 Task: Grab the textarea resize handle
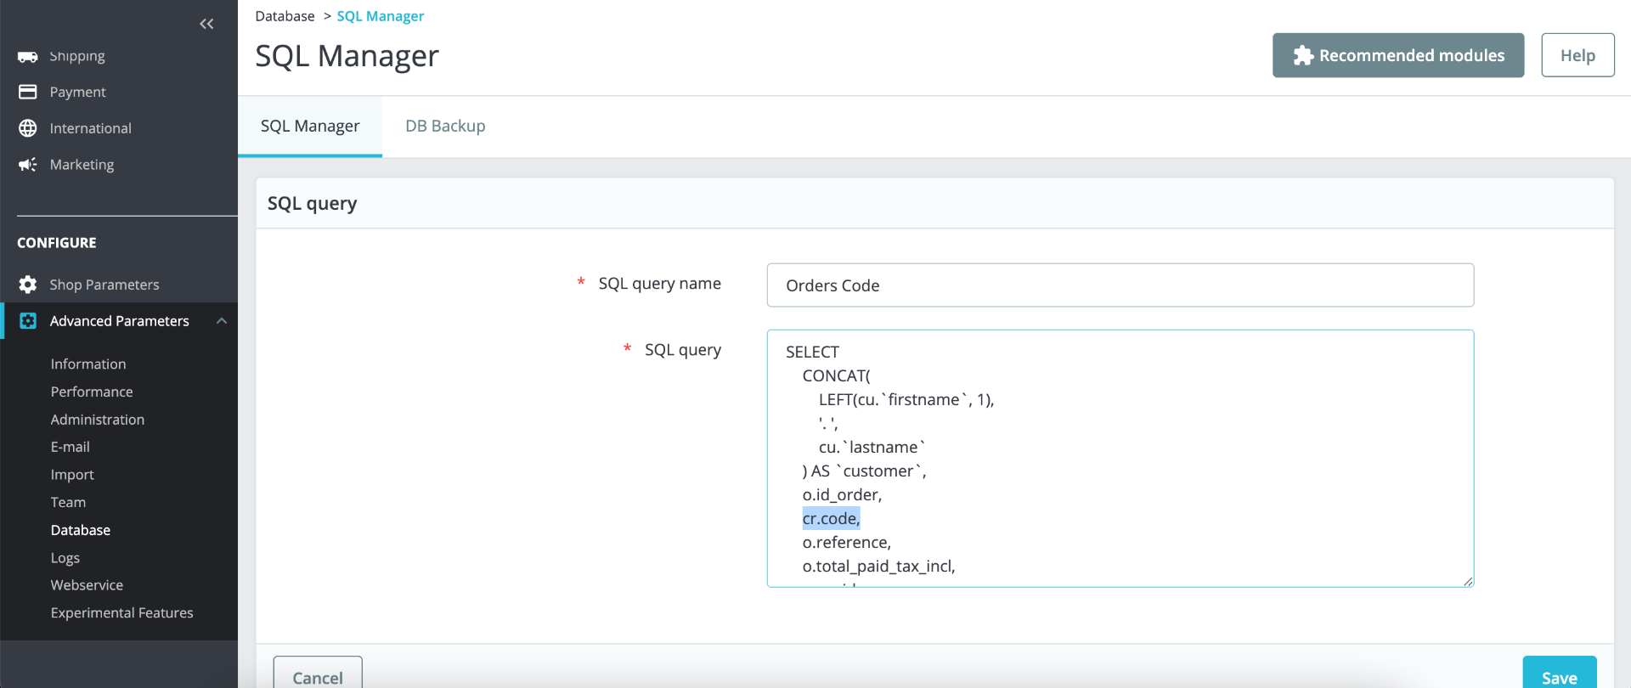(x=1468, y=581)
